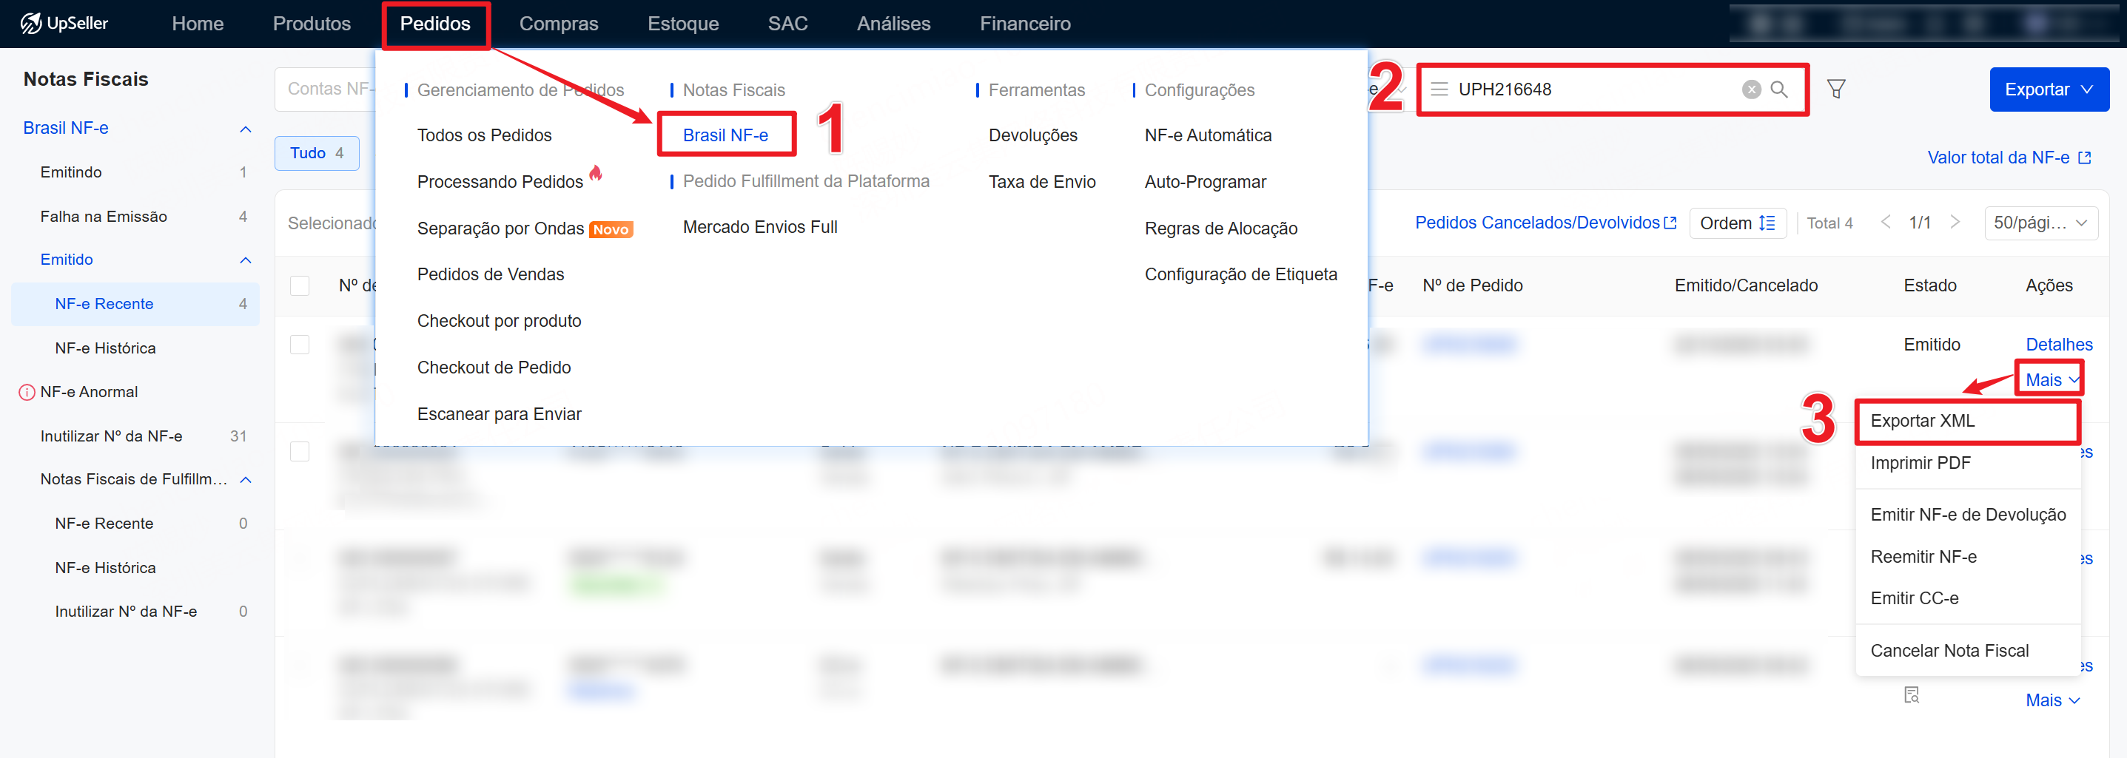The image size is (2127, 758).
Task: Toggle the select-all header checkbox
Action: click(x=300, y=285)
